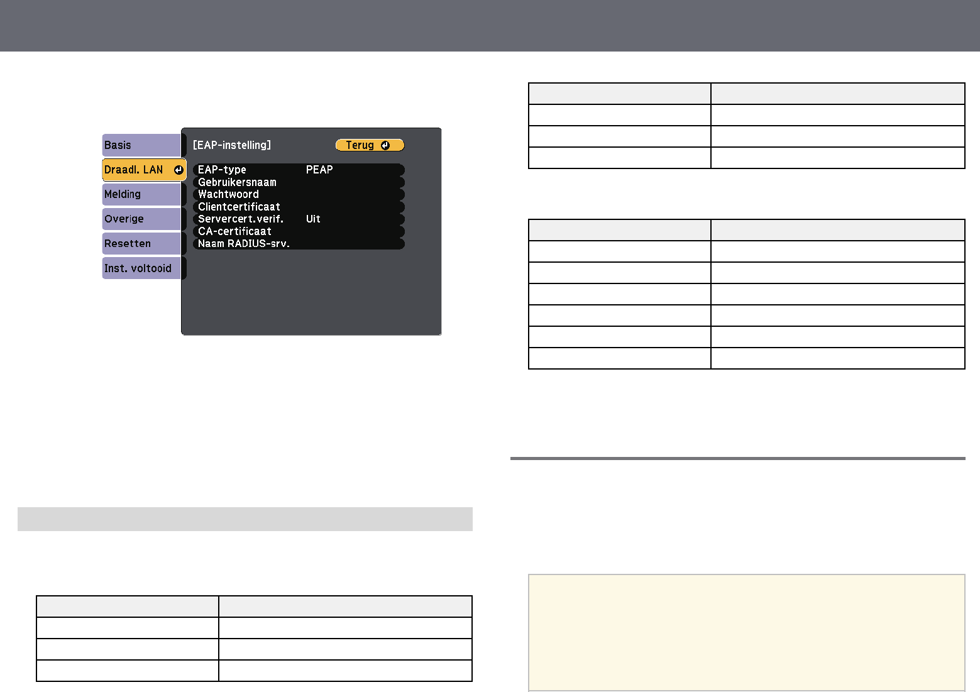980x692 pixels.
Task: Select the Draadl. LAN menu tab
Action: [x=144, y=170]
